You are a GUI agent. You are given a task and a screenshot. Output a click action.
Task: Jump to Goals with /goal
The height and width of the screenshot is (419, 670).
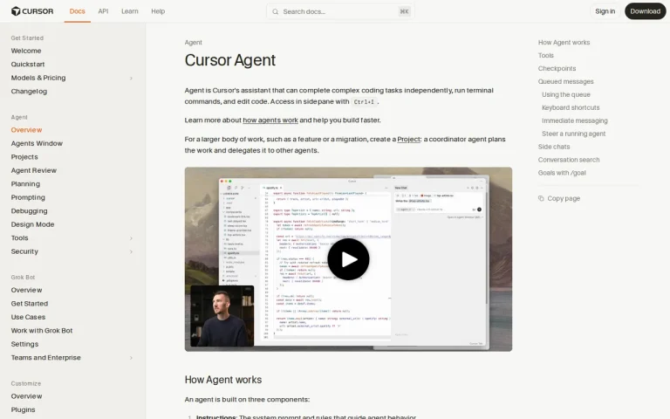(x=562, y=173)
